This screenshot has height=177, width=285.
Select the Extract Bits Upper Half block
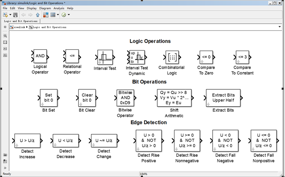click(x=223, y=98)
